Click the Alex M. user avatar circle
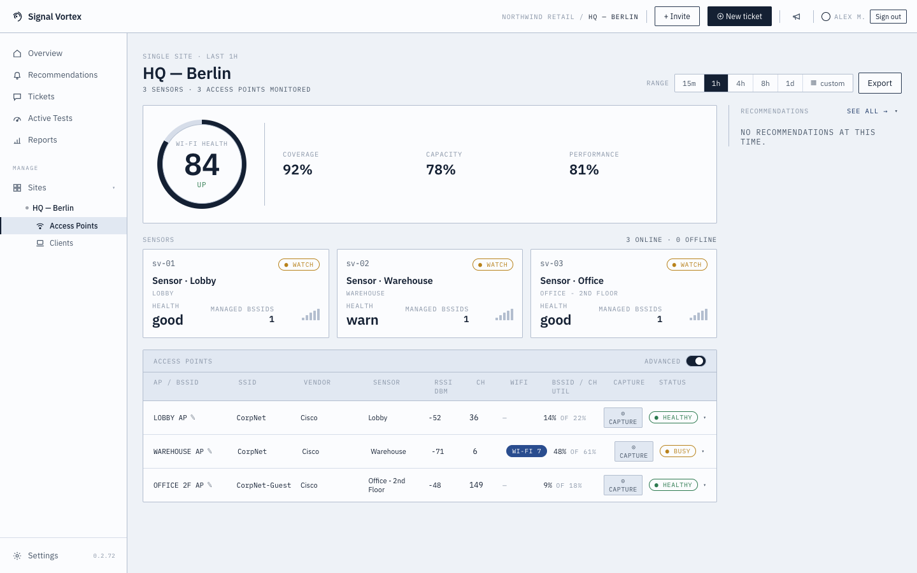The height and width of the screenshot is (573, 917). (x=826, y=17)
